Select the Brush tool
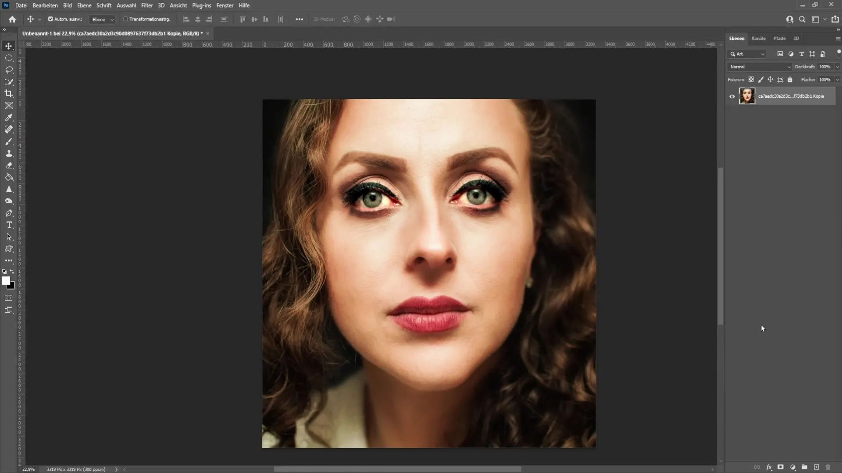Viewport: 842px width, 473px height. pyautogui.click(x=9, y=141)
